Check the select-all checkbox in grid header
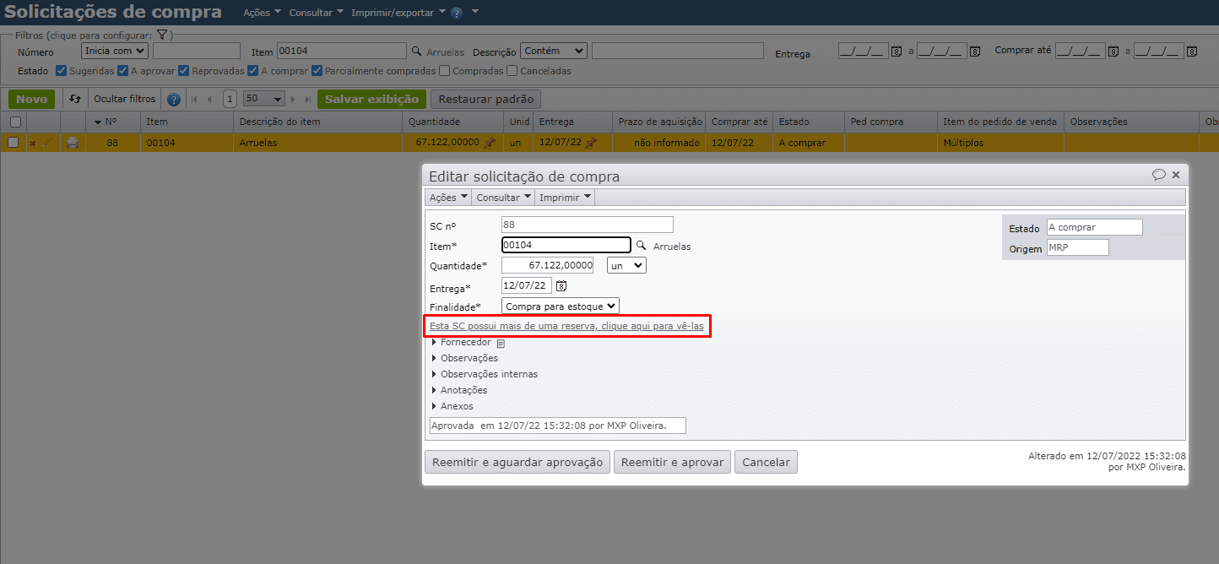This screenshot has width=1219, height=564. point(14,122)
